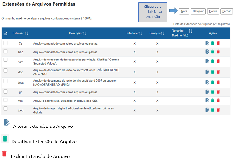Check the bz2 row checkbox
This screenshot has width=239, height=161.
pyautogui.click(x=6, y=51)
